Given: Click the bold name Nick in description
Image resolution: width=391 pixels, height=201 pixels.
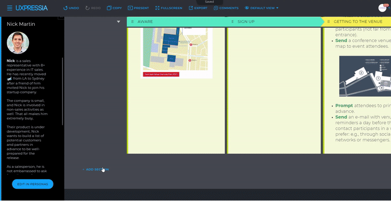Looking at the screenshot, I should point(11,60).
